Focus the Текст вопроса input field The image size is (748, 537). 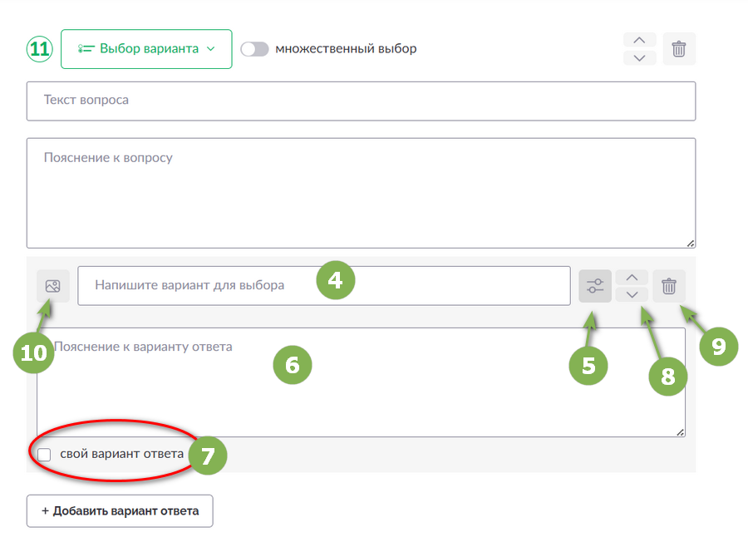pos(362,101)
